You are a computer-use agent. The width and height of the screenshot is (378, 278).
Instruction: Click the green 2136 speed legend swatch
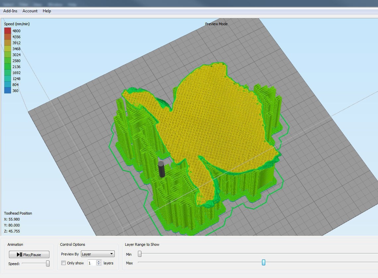point(8,67)
